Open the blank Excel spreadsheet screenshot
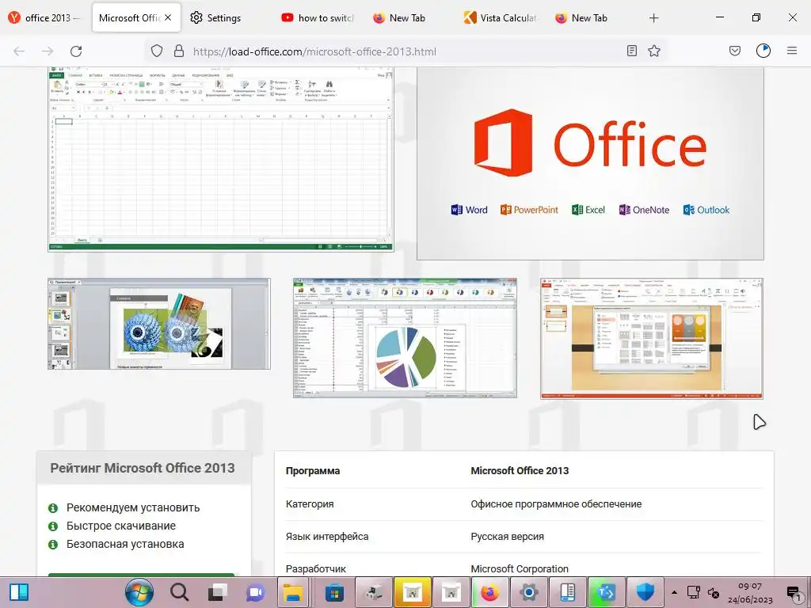Screen dimensions: 811x608 tap(221, 159)
